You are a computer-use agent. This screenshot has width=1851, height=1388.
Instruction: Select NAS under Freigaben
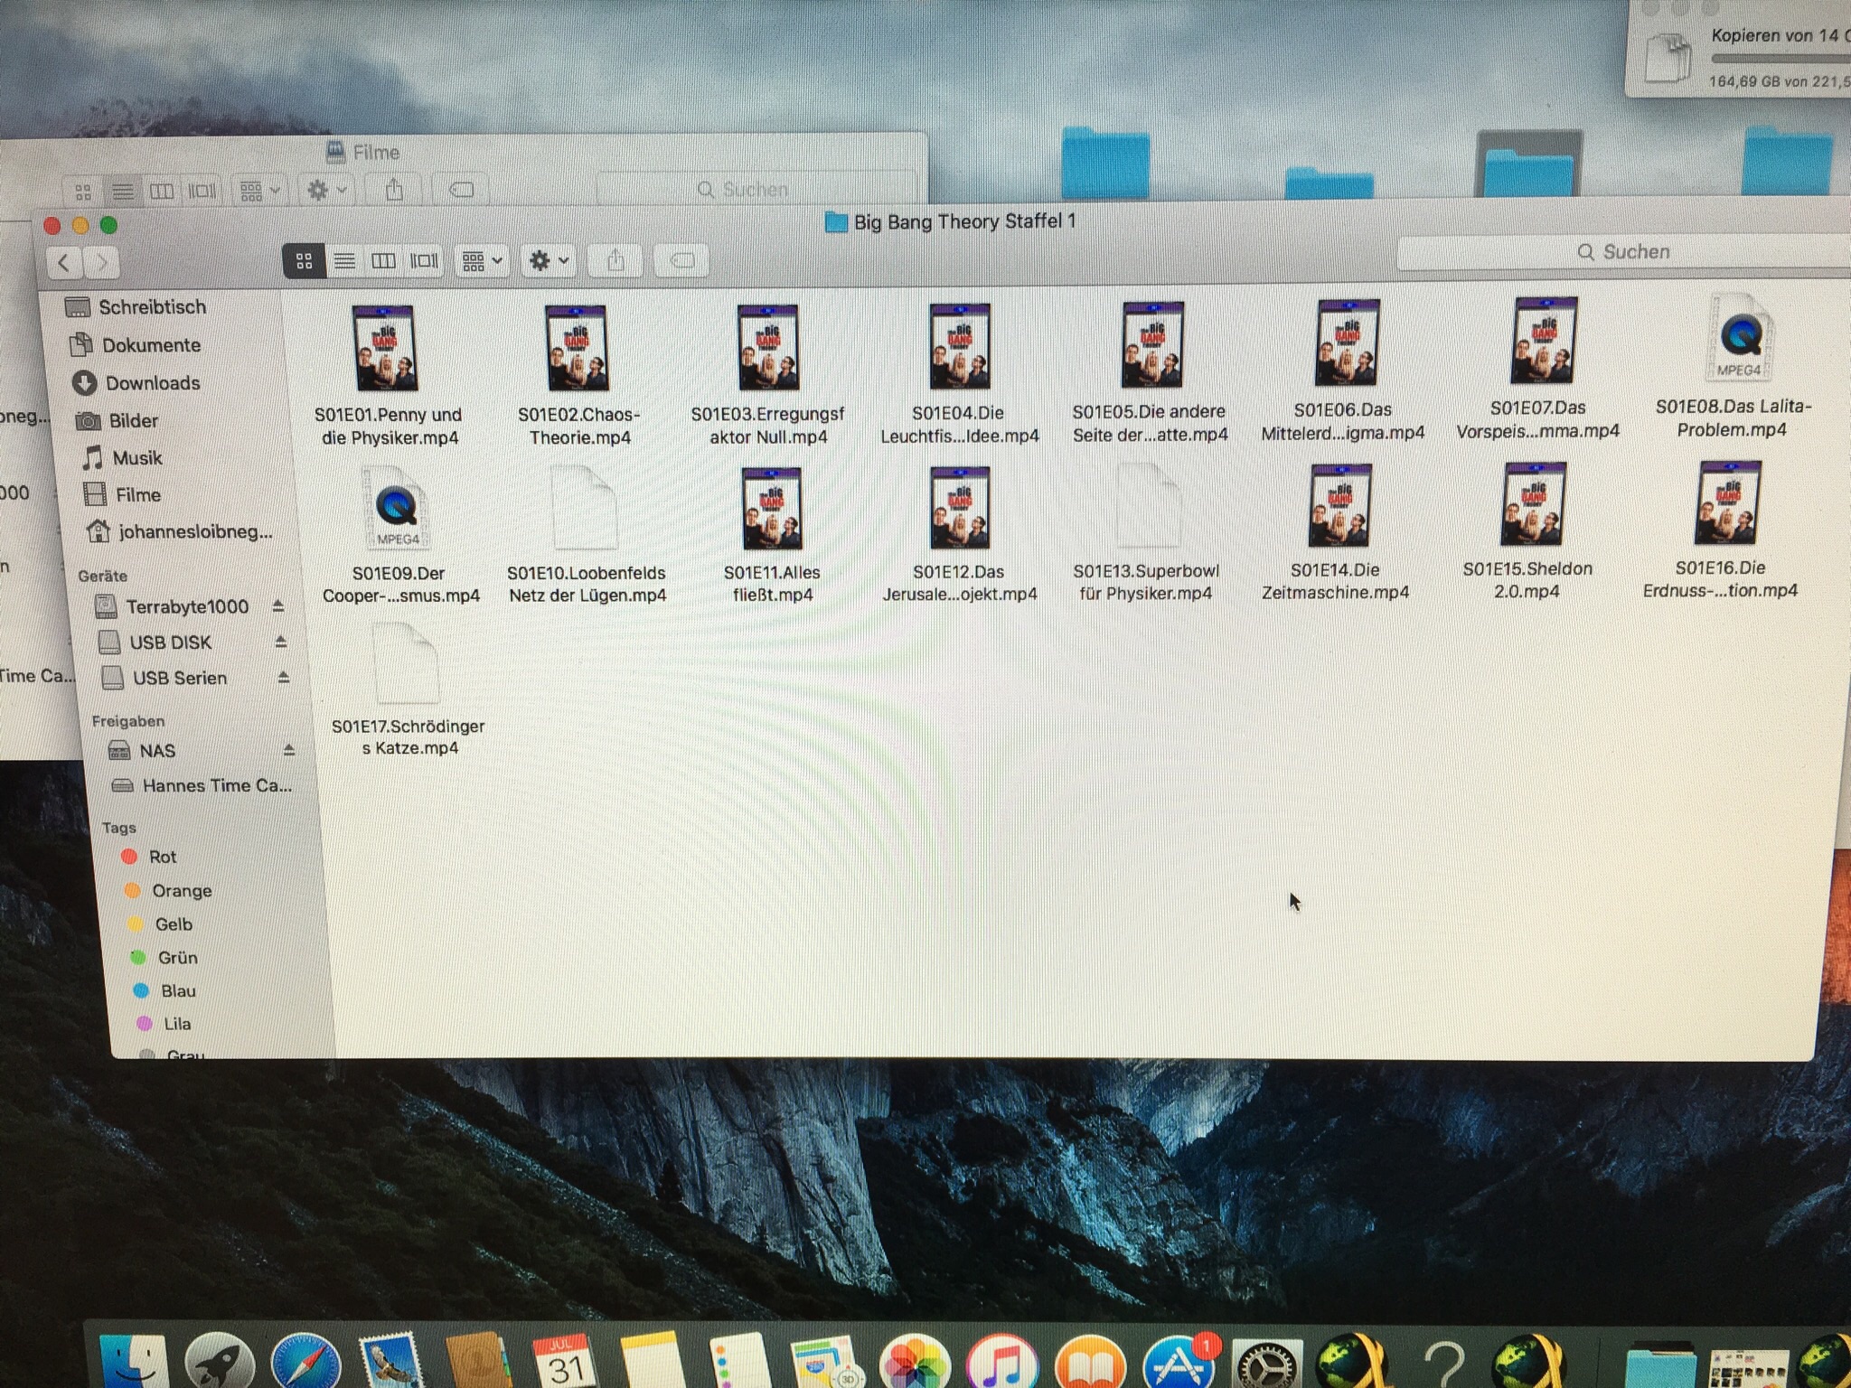click(142, 751)
